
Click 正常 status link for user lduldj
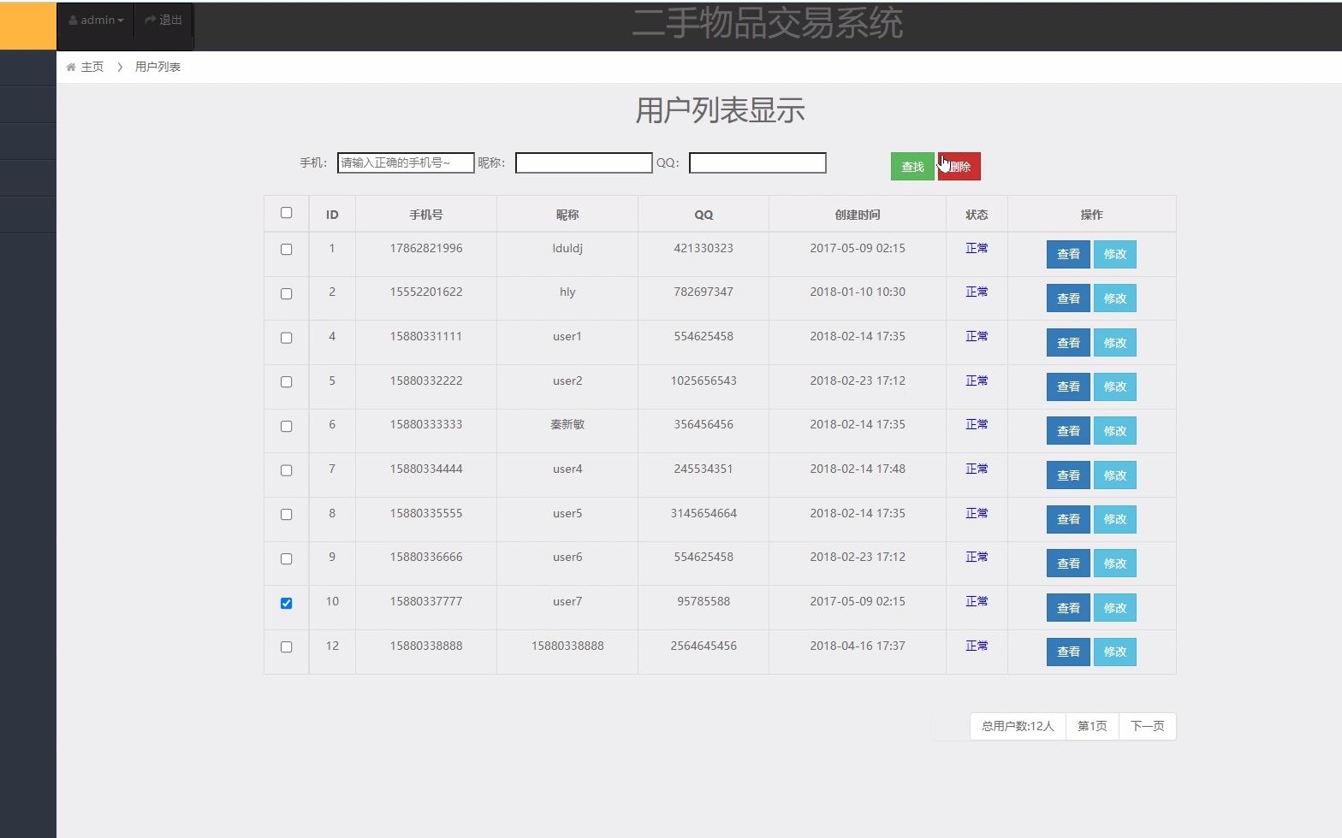tap(977, 248)
